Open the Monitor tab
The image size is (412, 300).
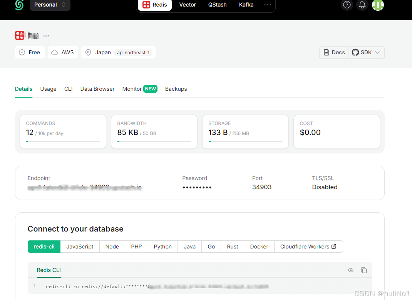140,89
